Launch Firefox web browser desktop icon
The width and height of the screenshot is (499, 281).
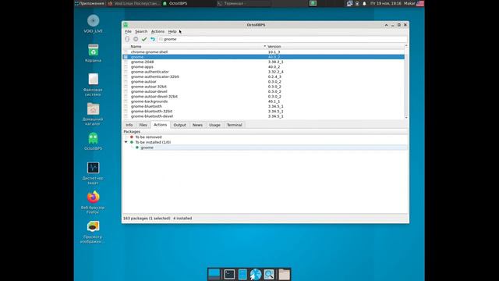94,202
